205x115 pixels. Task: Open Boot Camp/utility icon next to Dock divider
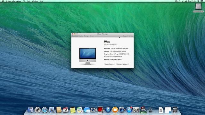[x=150, y=110]
